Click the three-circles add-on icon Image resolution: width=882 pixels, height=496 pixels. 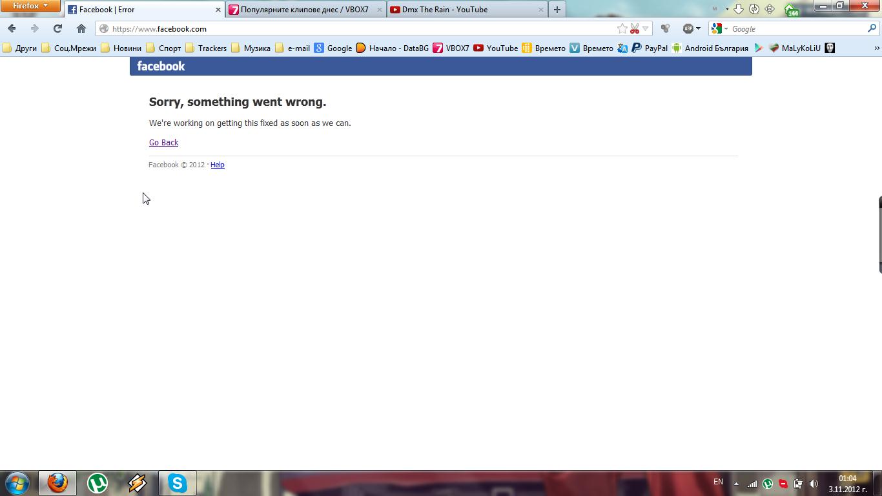(x=666, y=28)
